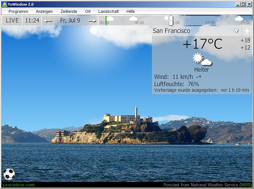Click cloud icon near 24:00 on timeline
This screenshot has width=254, height=189.
pos(239,19)
